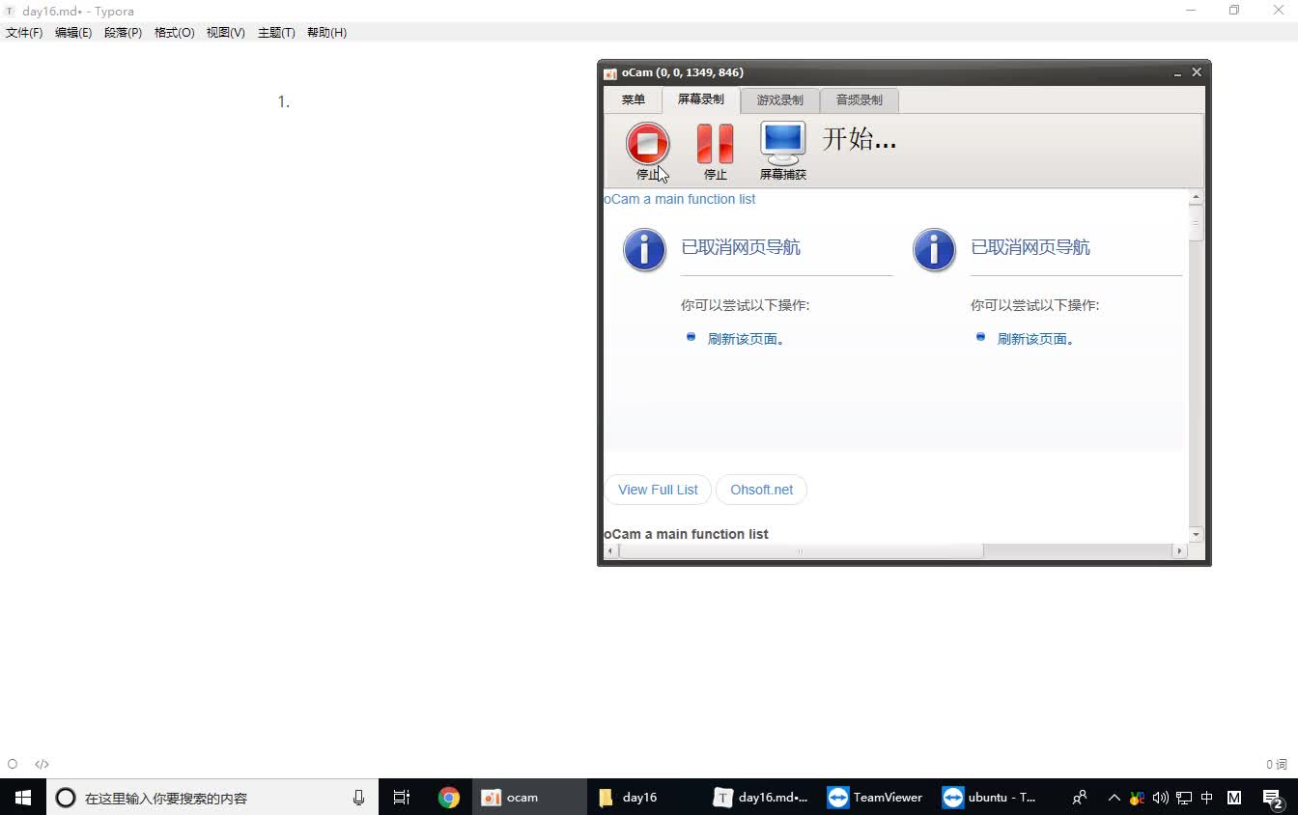Open the 文件(F) menu in Typora
This screenshot has height=815, width=1298.
24,33
